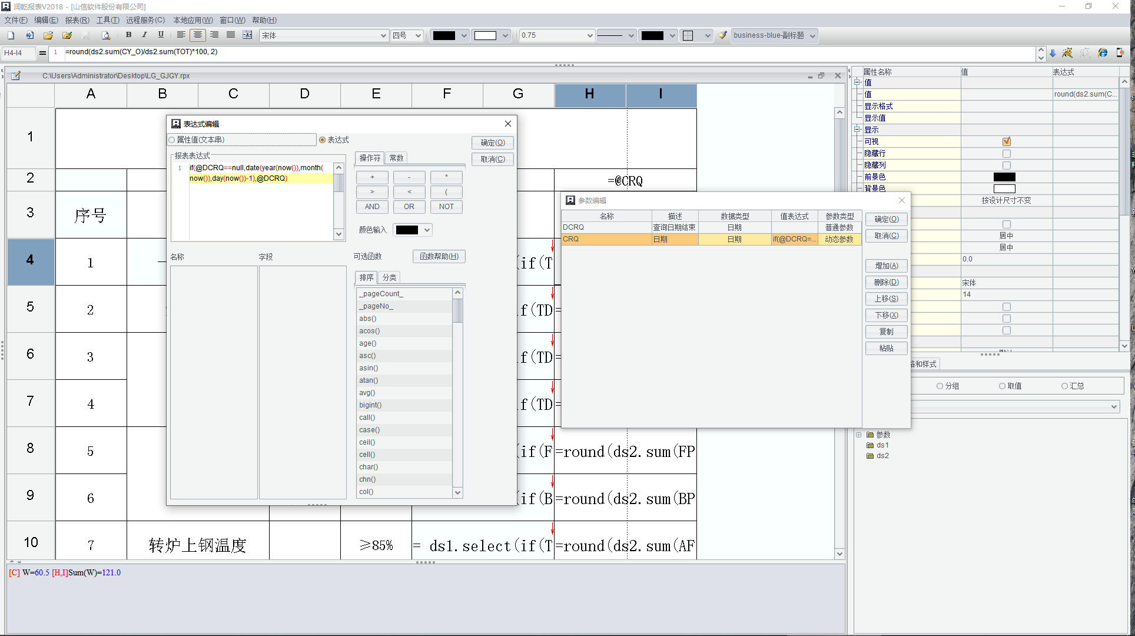Expand the 参数 tree node

point(858,435)
